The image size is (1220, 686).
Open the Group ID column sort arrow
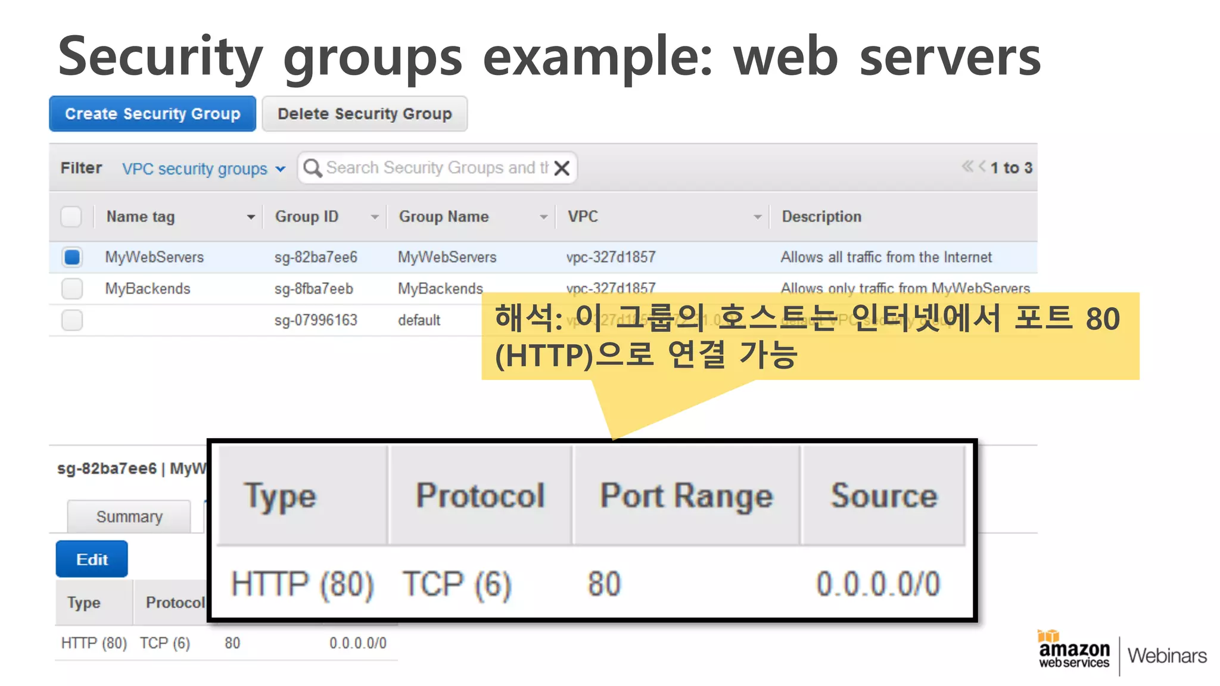coord(375,217)
